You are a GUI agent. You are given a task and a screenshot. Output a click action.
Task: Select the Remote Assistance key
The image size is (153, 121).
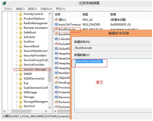(x=36, y=28)
